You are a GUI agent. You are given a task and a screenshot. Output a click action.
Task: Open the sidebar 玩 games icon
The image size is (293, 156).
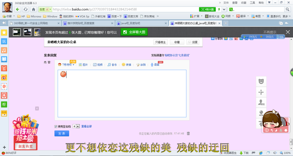click(4, 41)
